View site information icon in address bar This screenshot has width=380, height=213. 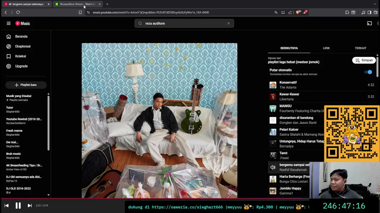click(88, 12)
